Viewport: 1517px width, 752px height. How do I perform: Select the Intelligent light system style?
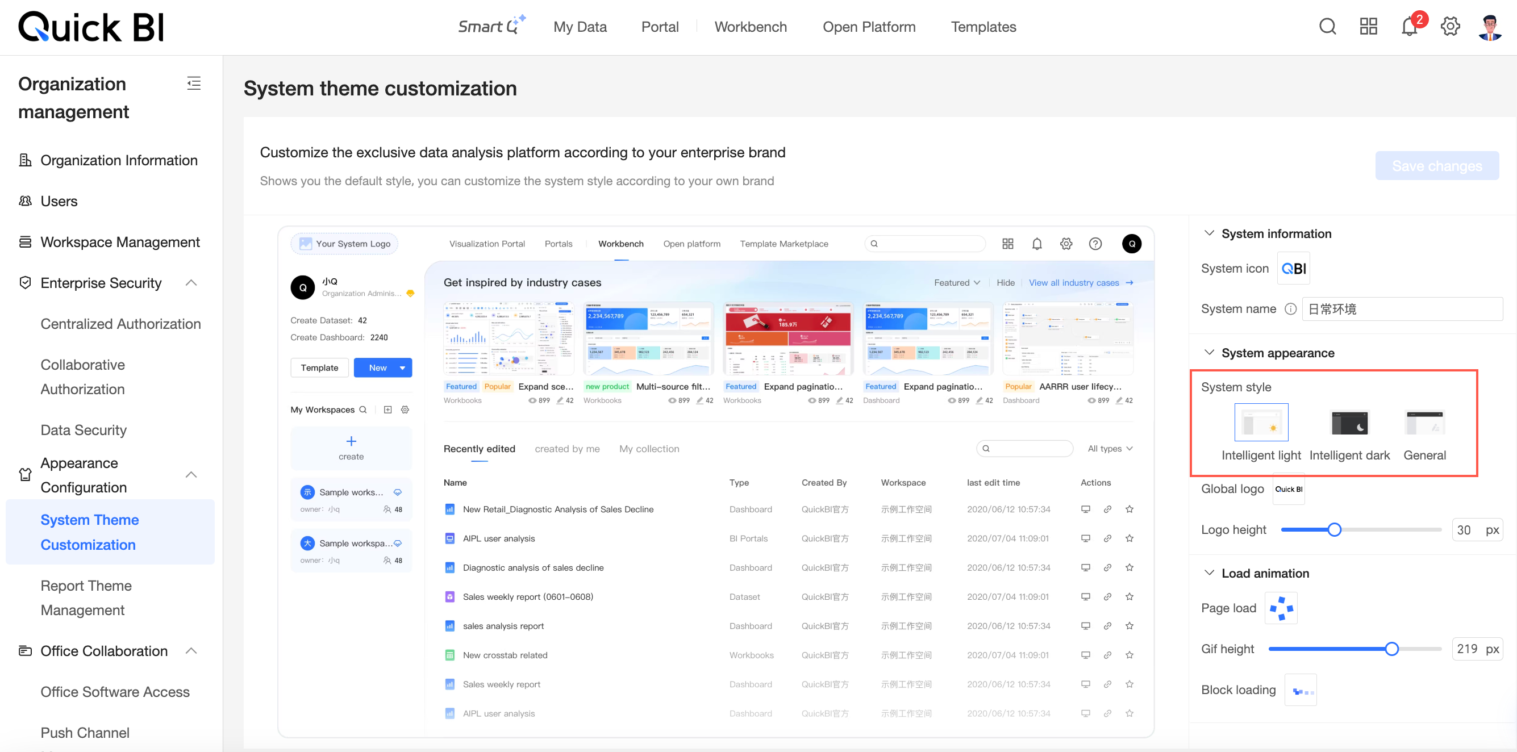(x=1261, y=422)
